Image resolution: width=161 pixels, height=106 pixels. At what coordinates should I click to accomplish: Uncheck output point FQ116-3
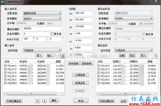99,66
